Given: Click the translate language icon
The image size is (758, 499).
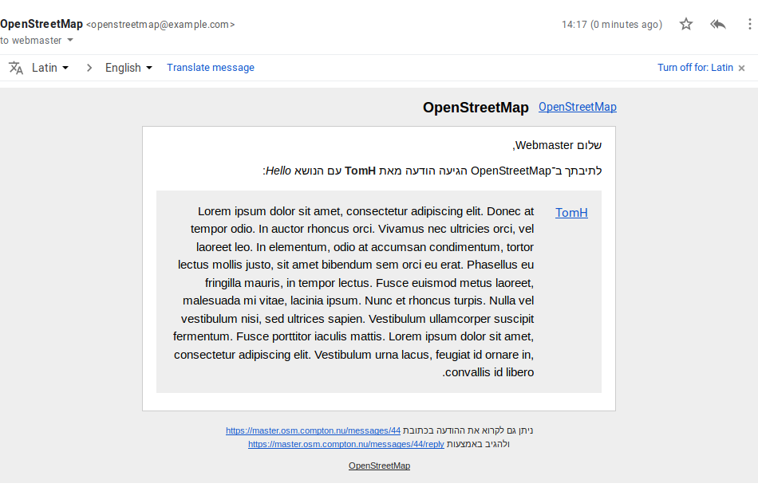Looking at the screenshot, I should click(x=16, y=68).
